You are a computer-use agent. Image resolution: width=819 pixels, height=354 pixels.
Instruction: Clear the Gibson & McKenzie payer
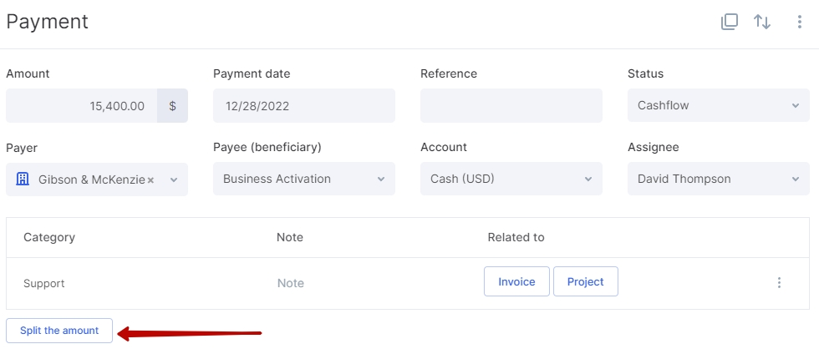tap(150, 180)
